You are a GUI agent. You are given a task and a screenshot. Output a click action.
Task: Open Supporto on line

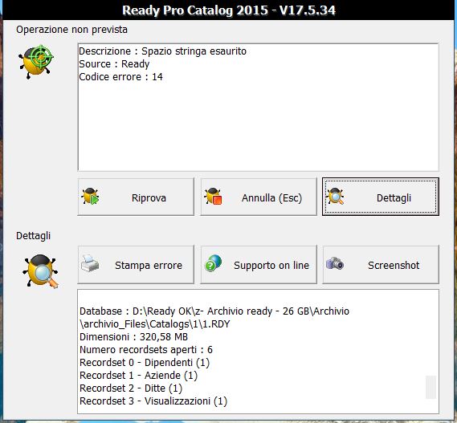click(x=259, y=265)
